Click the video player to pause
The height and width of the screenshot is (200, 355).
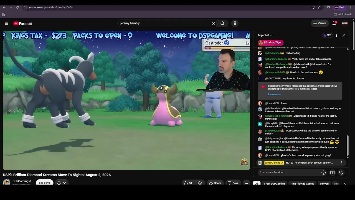click(x=126, y=100)
